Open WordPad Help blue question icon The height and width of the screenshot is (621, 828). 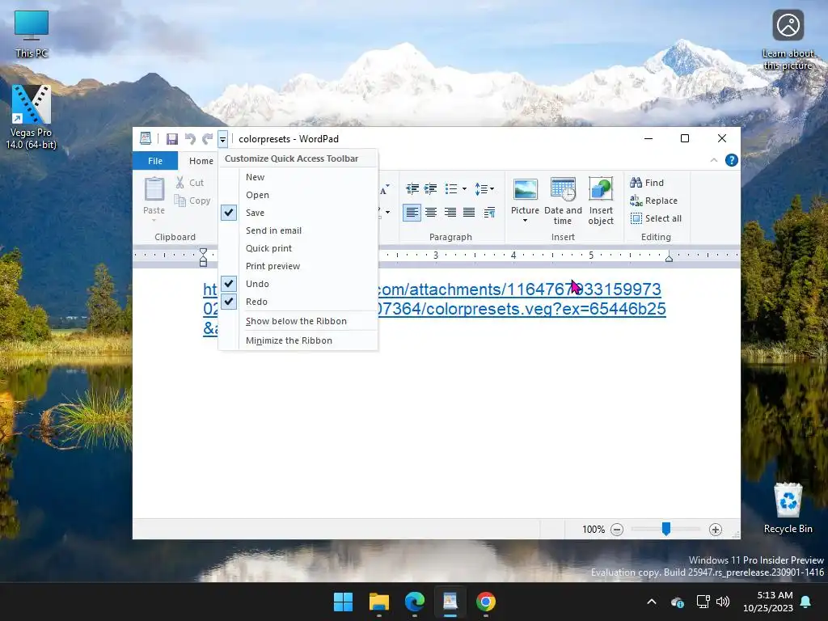(731, 160)
